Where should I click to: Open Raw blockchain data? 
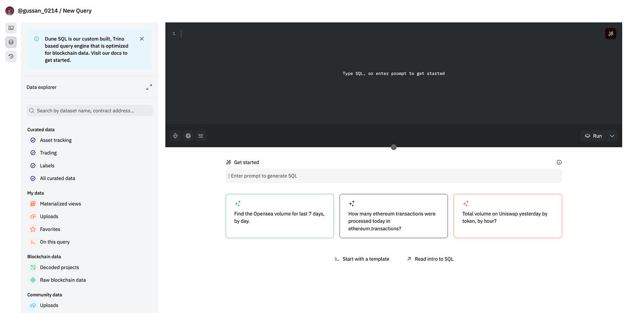pyautogui.click(x=63, y=280)
